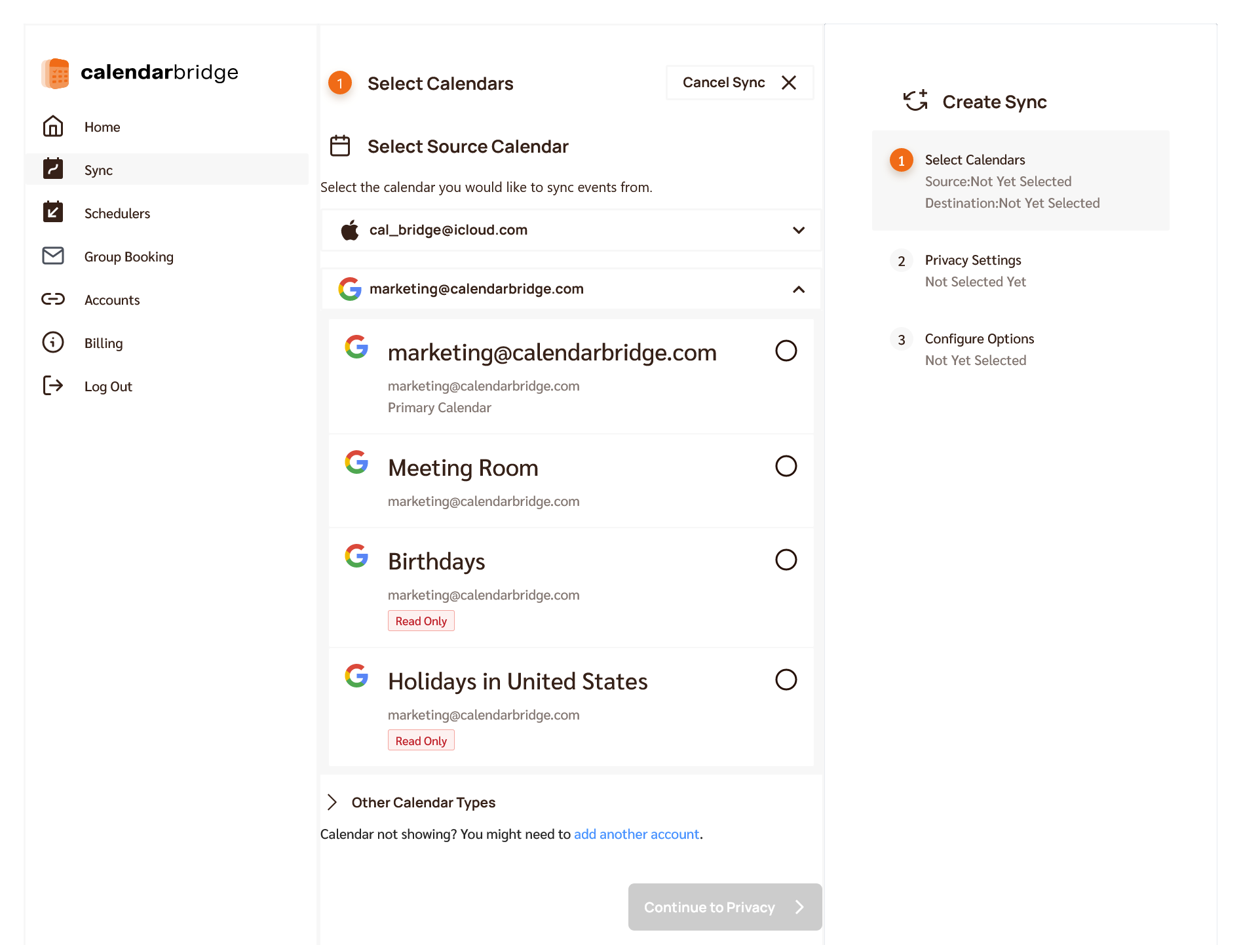Image resolution: width=1241 pixels, height=945 pixels.
Task: Click the step 2 number badge
Action: click(x=902, y=261)
